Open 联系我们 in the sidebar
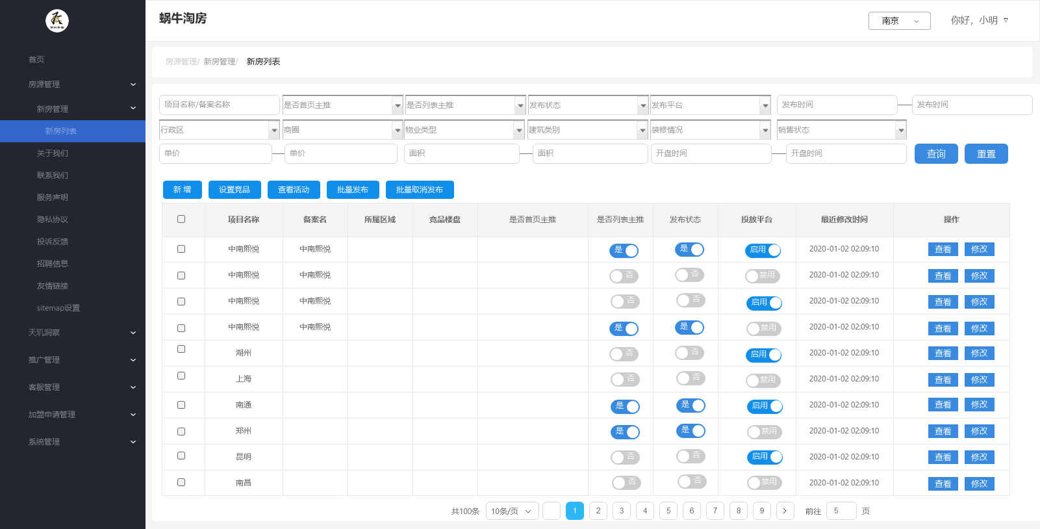The image size is (1040, 529). (53, 175)
